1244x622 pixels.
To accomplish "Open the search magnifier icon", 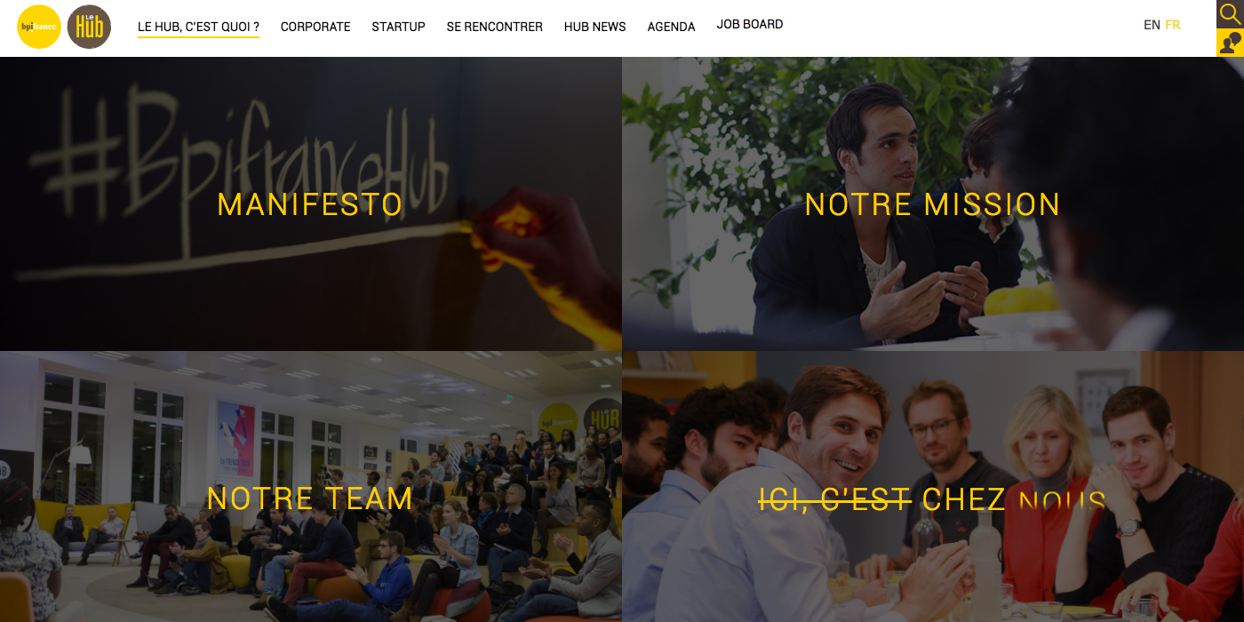I will pyautogui.click(x=1230, y=14).
